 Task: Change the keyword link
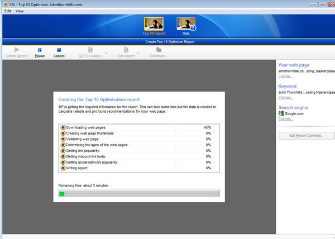(286, 98)
